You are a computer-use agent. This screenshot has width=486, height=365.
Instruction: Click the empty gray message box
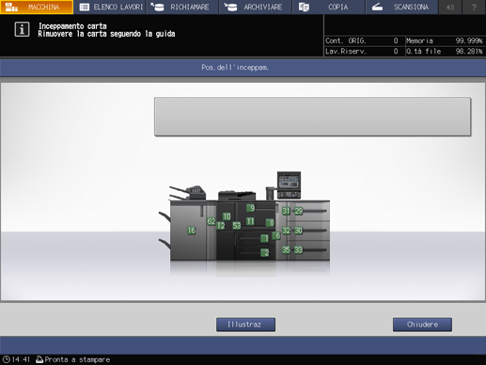[312, 117]
